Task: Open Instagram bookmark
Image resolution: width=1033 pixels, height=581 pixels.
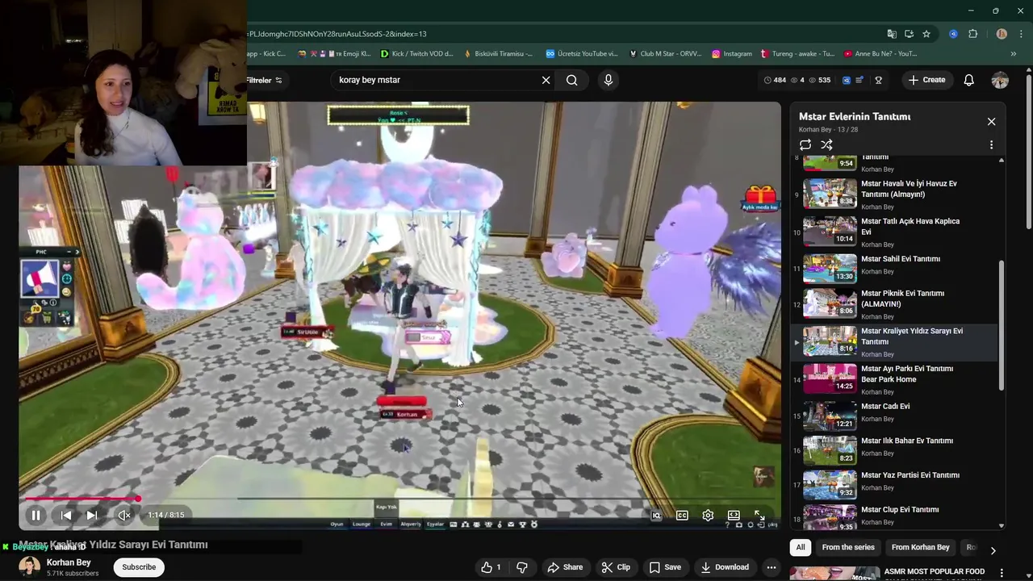Action: pos(731,54)
